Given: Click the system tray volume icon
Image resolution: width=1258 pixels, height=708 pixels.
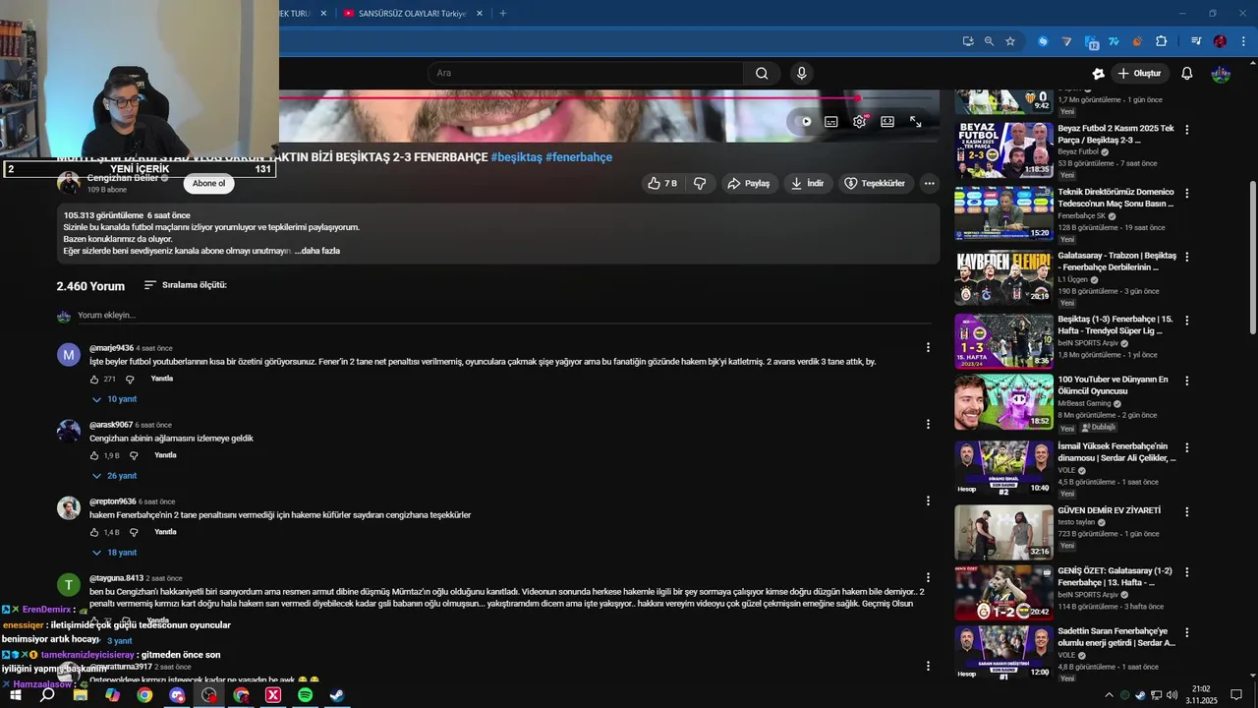Looking at the screenshot, I should click(x=1172, y=695).
